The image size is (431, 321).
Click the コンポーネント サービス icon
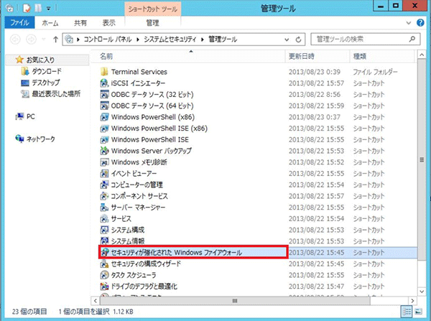[x=104, y=196]
